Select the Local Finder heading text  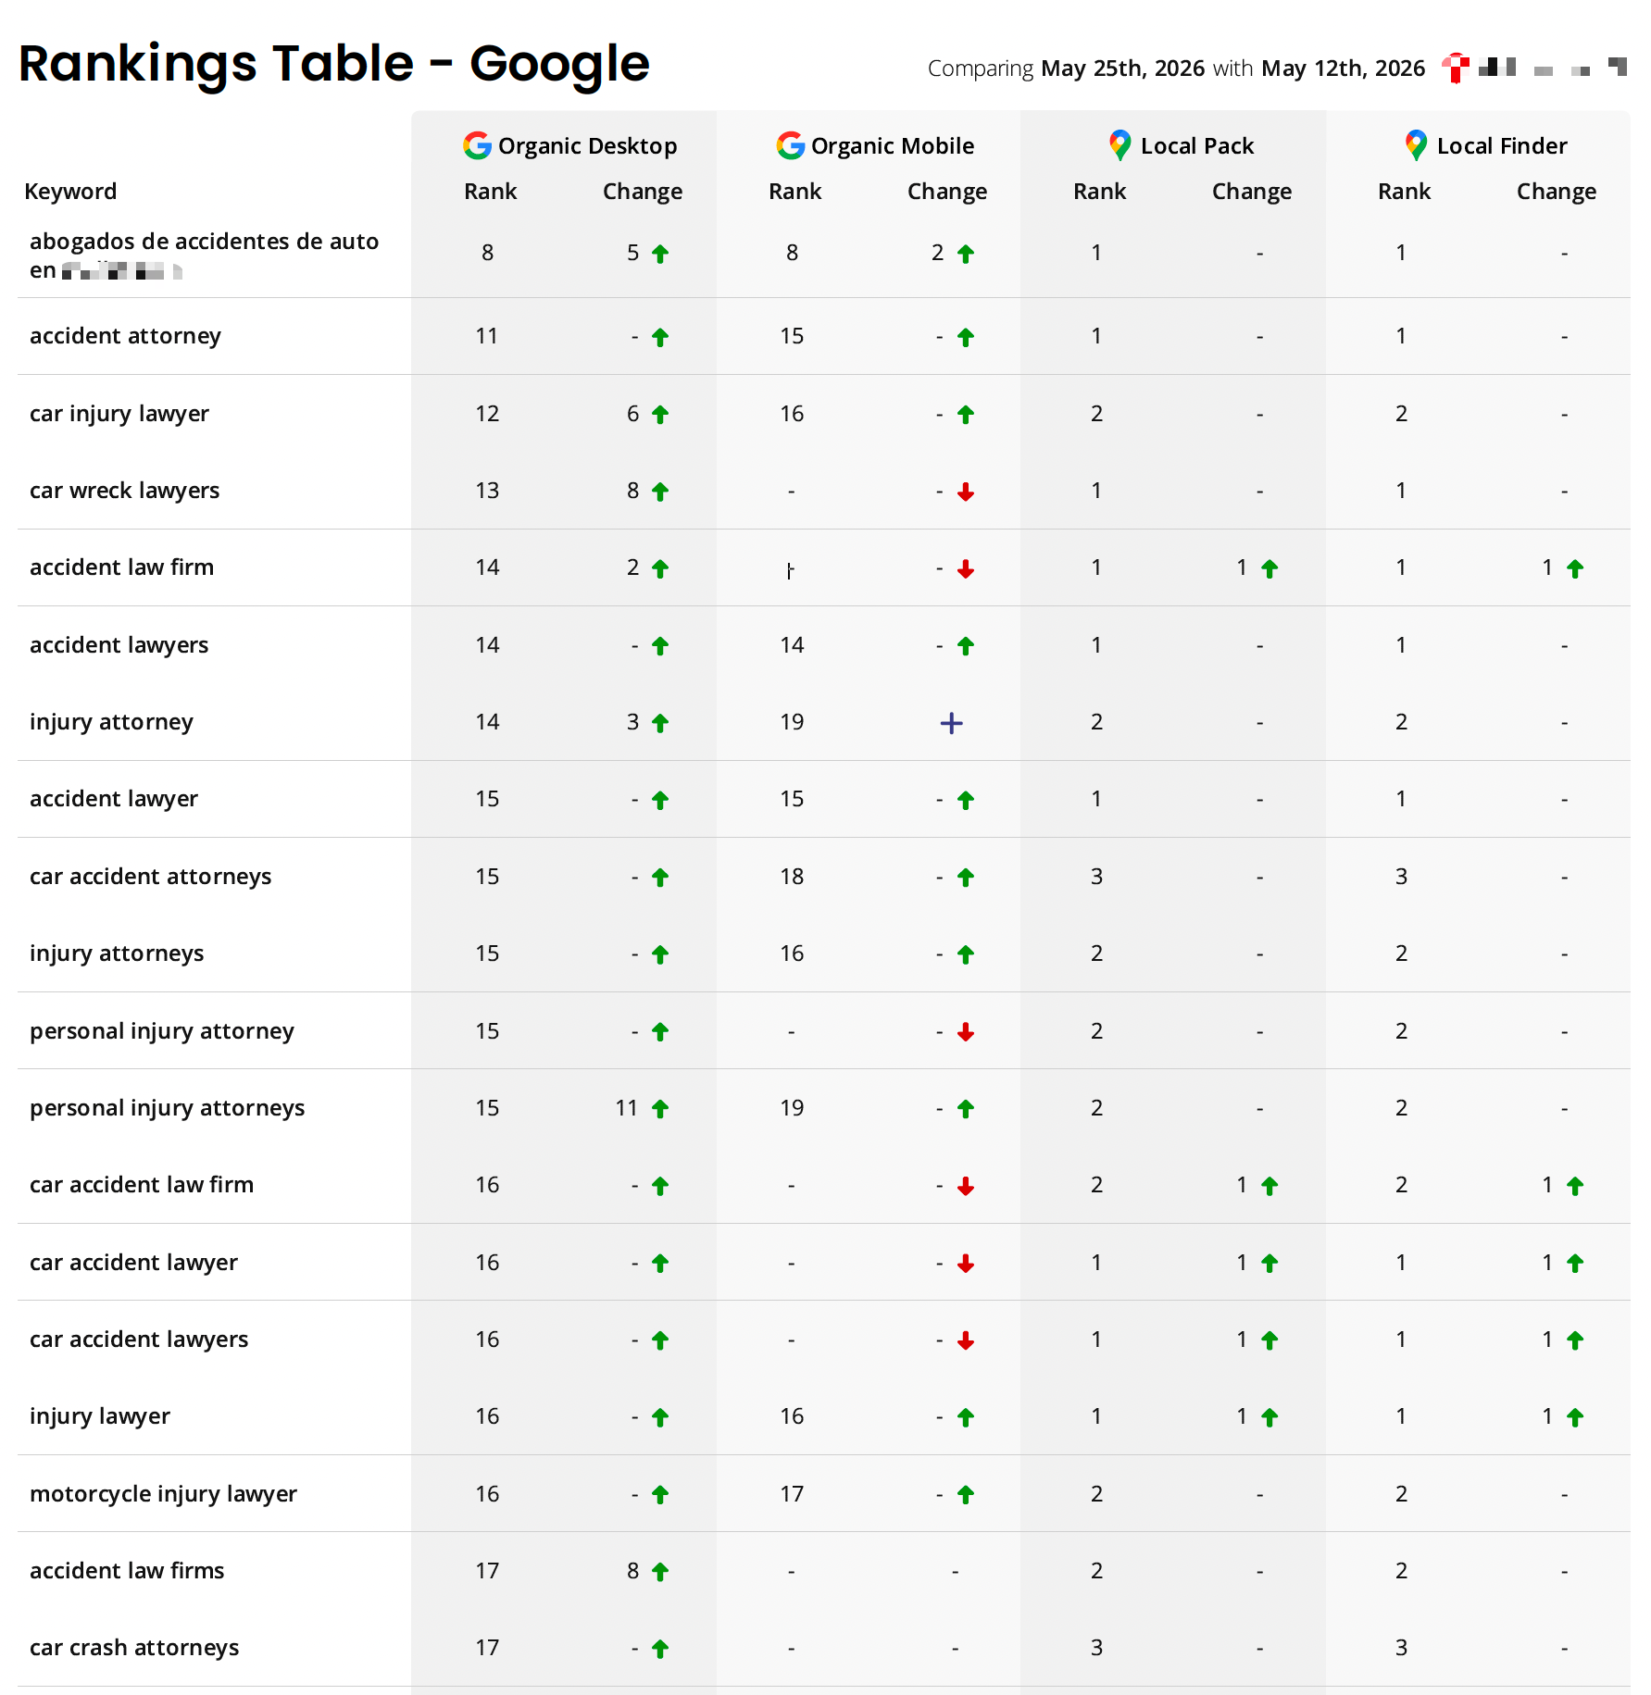tap(1502, 145)
